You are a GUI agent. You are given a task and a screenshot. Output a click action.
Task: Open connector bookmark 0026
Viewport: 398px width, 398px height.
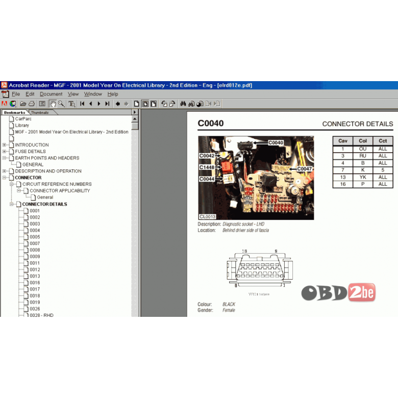[x=35, y=309]
